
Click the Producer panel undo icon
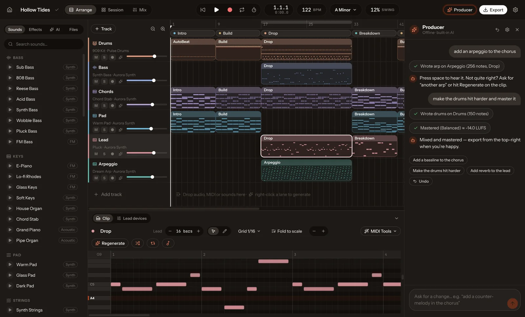497,30
